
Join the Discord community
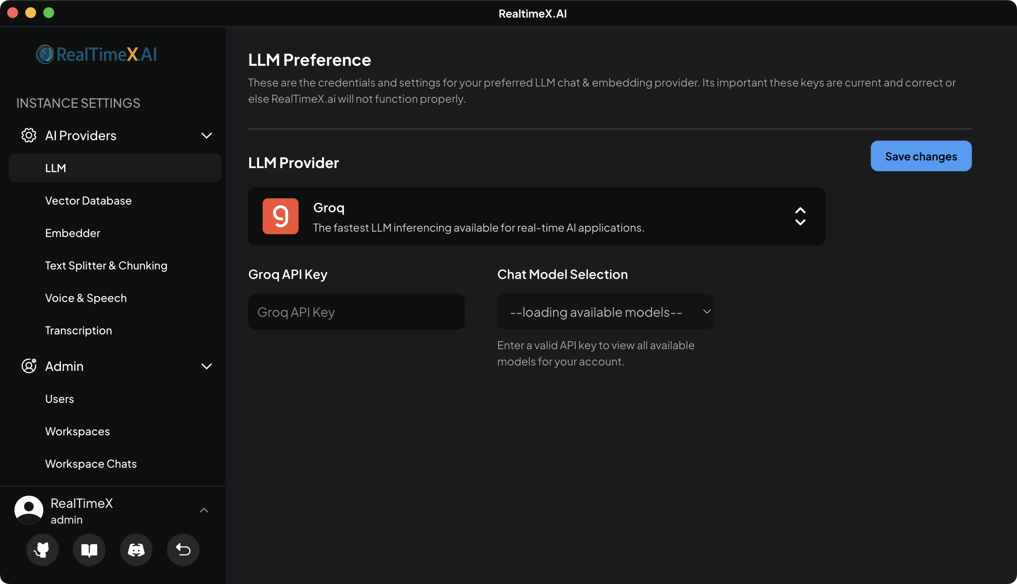point(136,550)
